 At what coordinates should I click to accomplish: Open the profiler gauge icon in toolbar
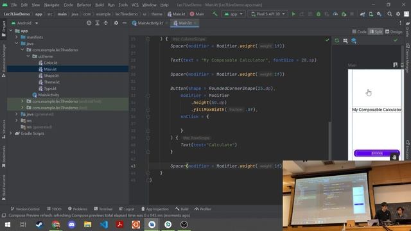coord(335,14)
